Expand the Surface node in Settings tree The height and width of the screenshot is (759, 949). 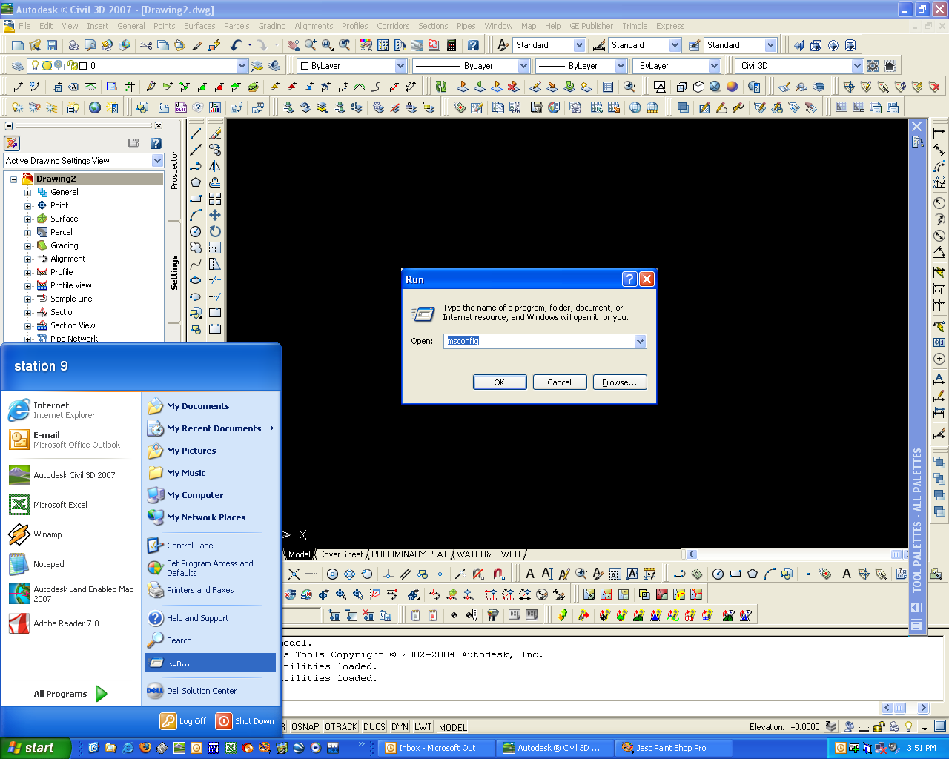tap(27, 219)
